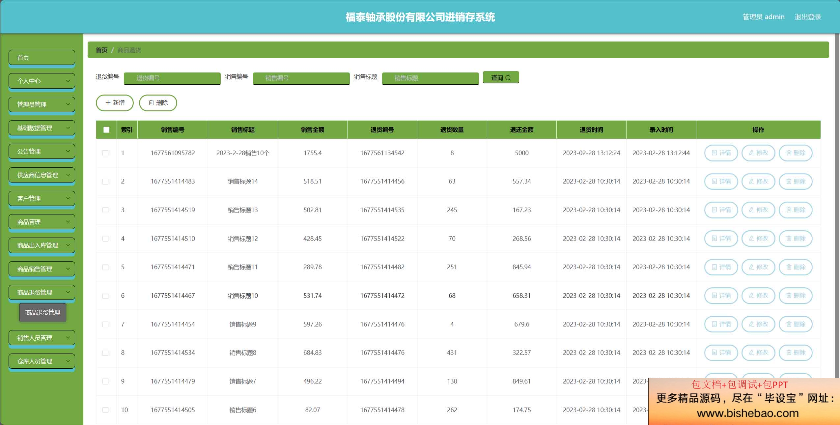View 详情 of 销售标题8 row
The height and width of the screenshot is (425, 840).
pyautogui.click(x=721, y=353)
